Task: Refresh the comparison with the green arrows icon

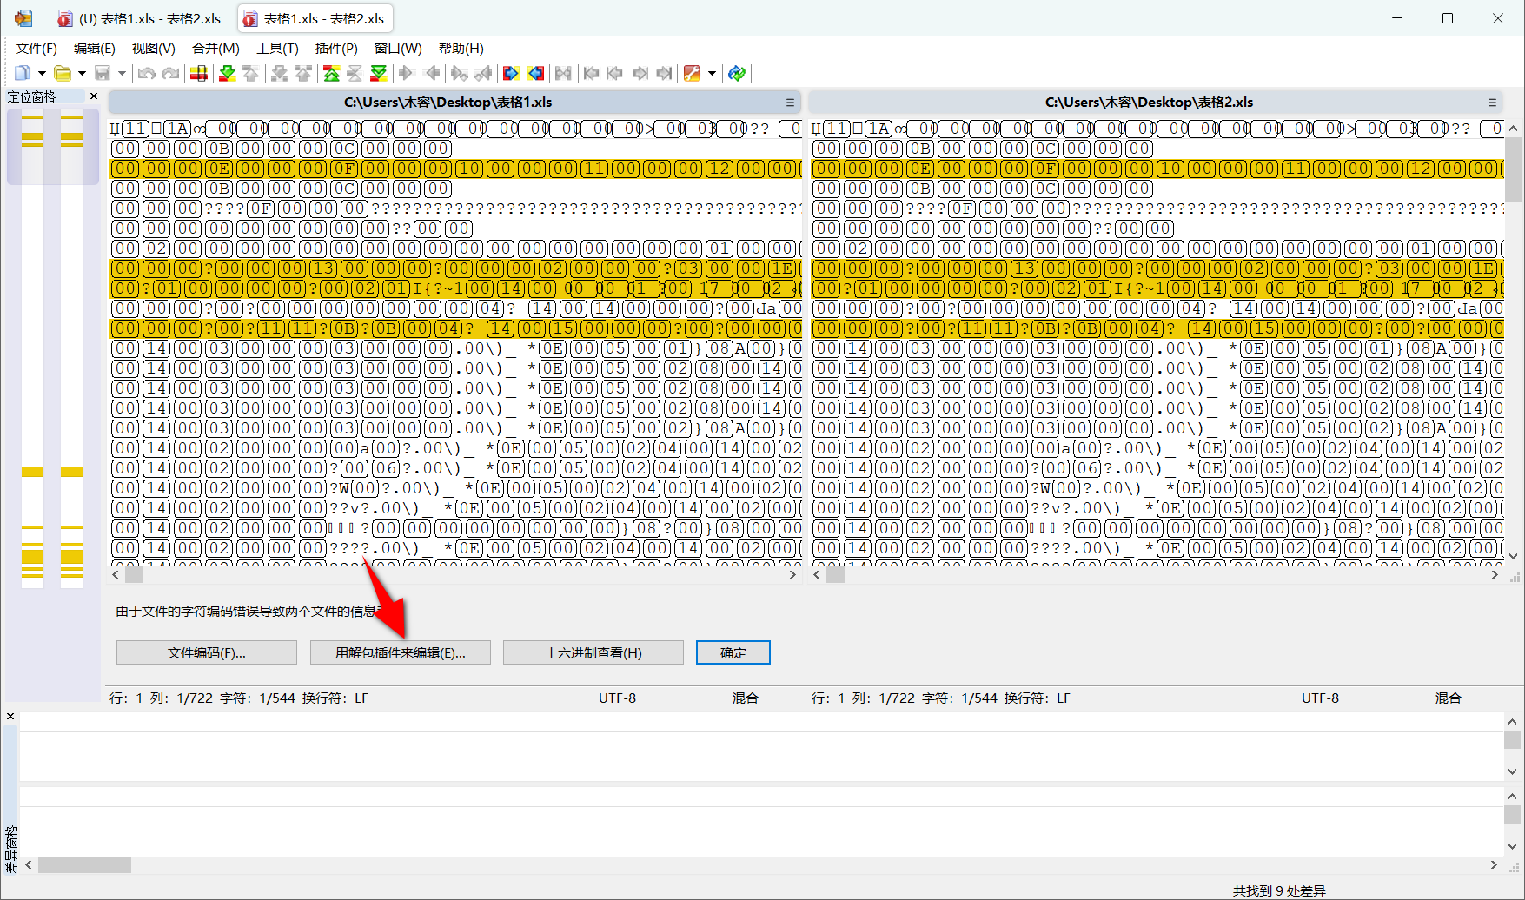Action: (736, 74)
